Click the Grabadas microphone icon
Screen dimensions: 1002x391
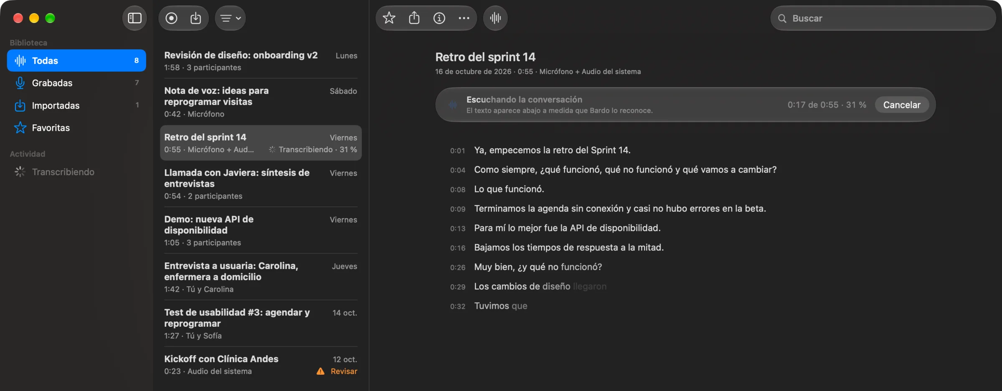tap(20, 83)
